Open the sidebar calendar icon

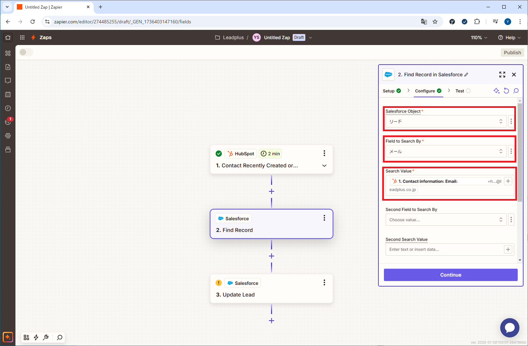point(8,94)
